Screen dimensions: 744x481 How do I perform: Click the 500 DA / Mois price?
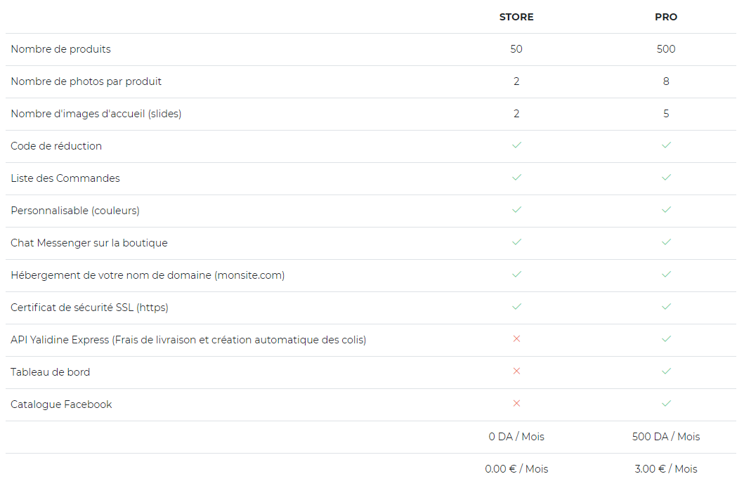[x=666, y=437]
